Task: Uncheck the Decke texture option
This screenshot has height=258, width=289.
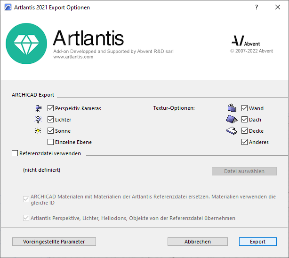Action: 244,131
